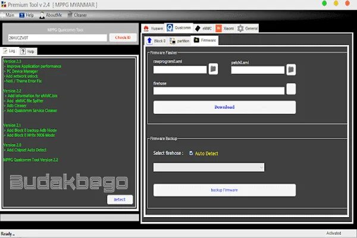Click the Help question mark icon
357x238 pixels.
pyautogui.click(x=23, y=52)
